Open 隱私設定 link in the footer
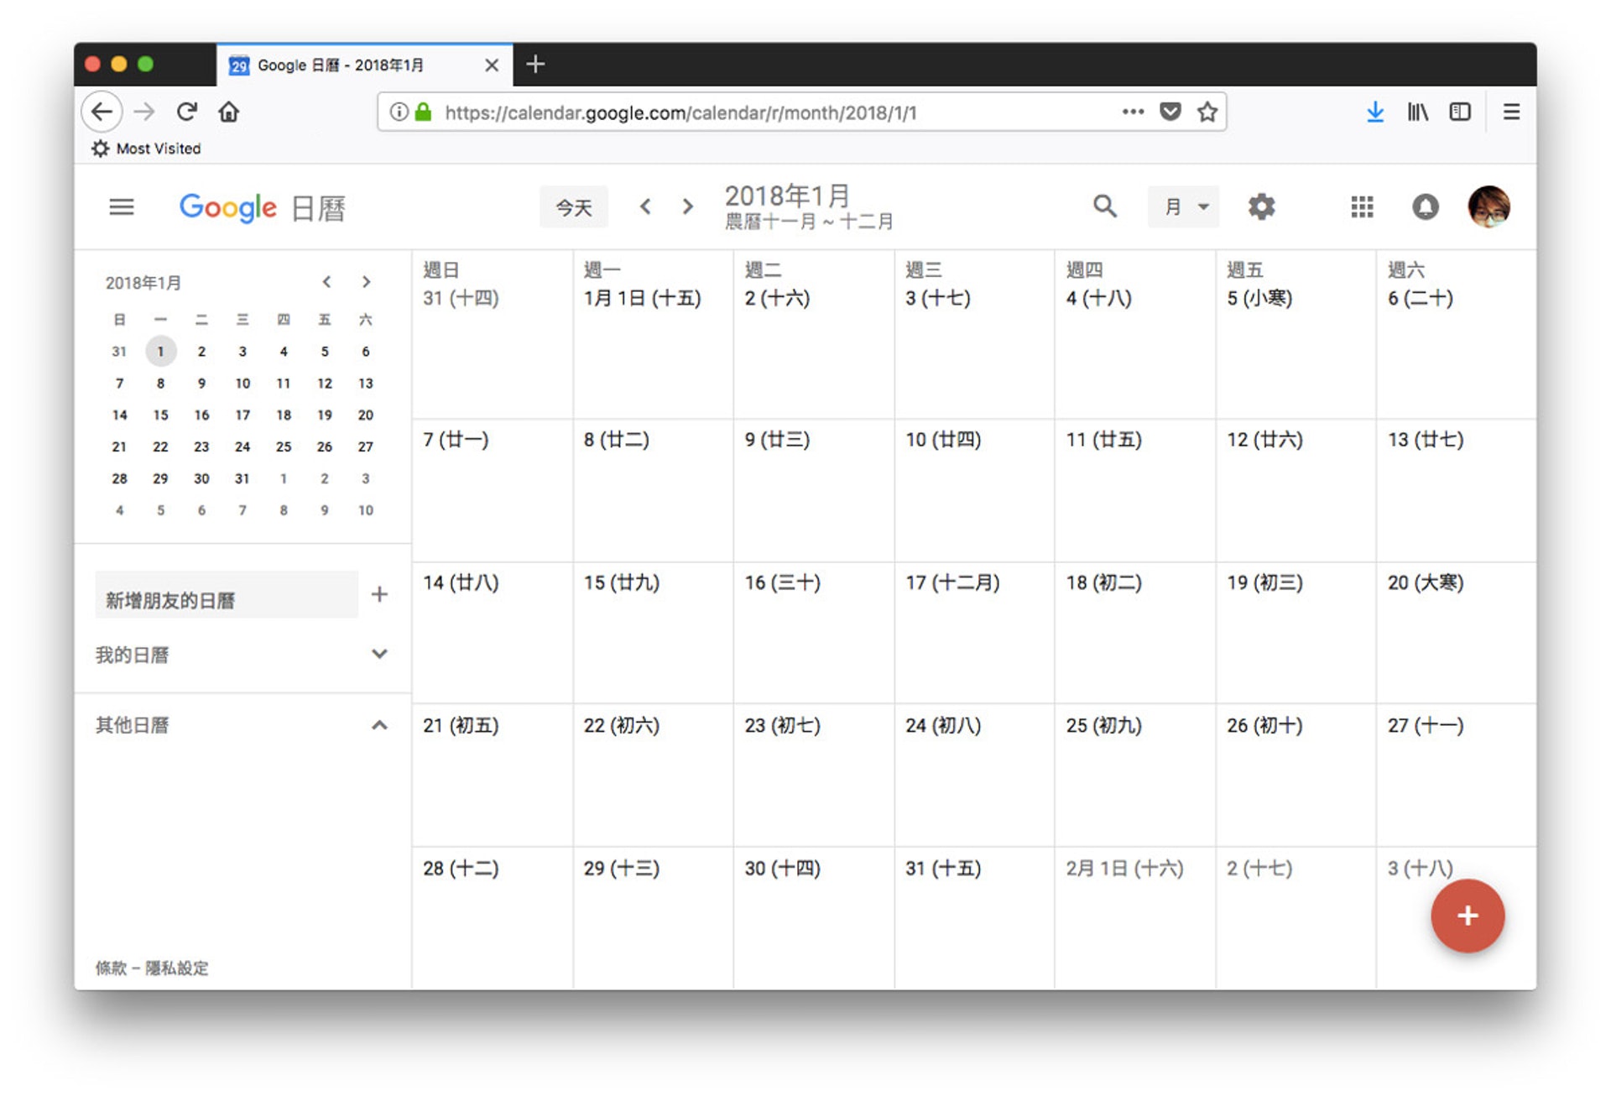 (177, 968)
